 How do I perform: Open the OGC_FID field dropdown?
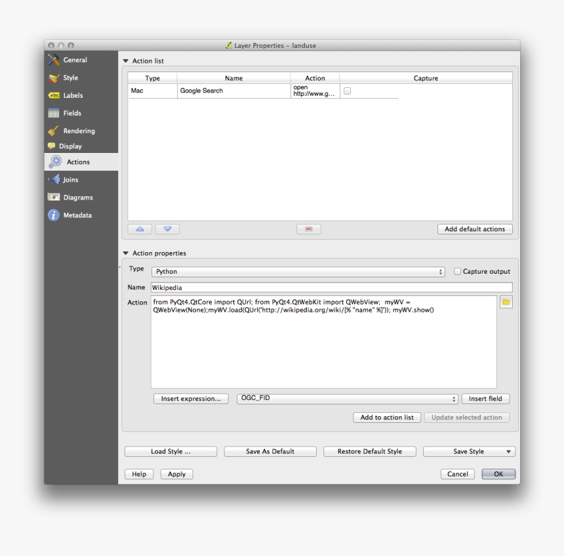[x=347, y=398]
